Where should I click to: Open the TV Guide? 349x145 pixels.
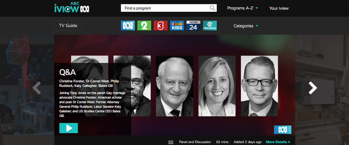coord(68,25)
